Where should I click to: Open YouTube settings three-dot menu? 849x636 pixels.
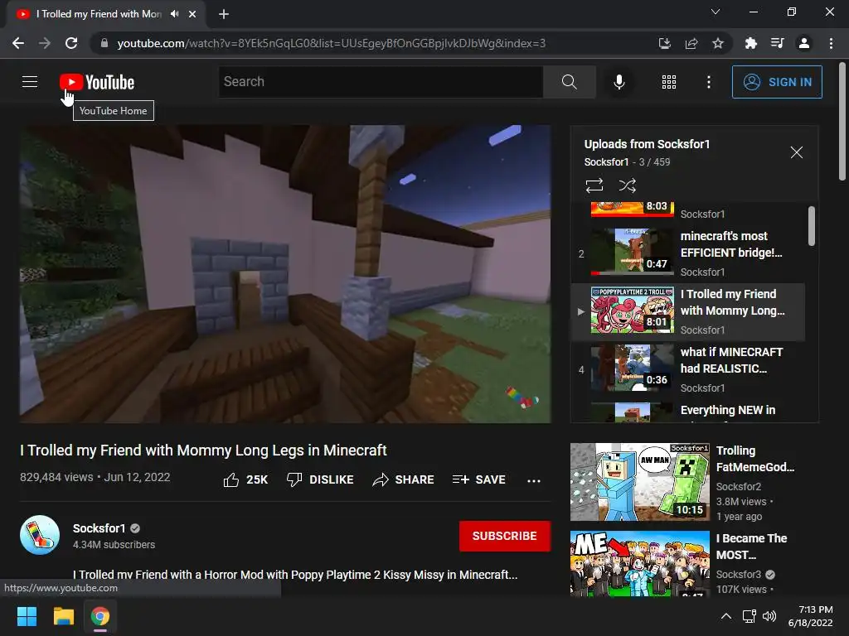[x=708, y=82]
